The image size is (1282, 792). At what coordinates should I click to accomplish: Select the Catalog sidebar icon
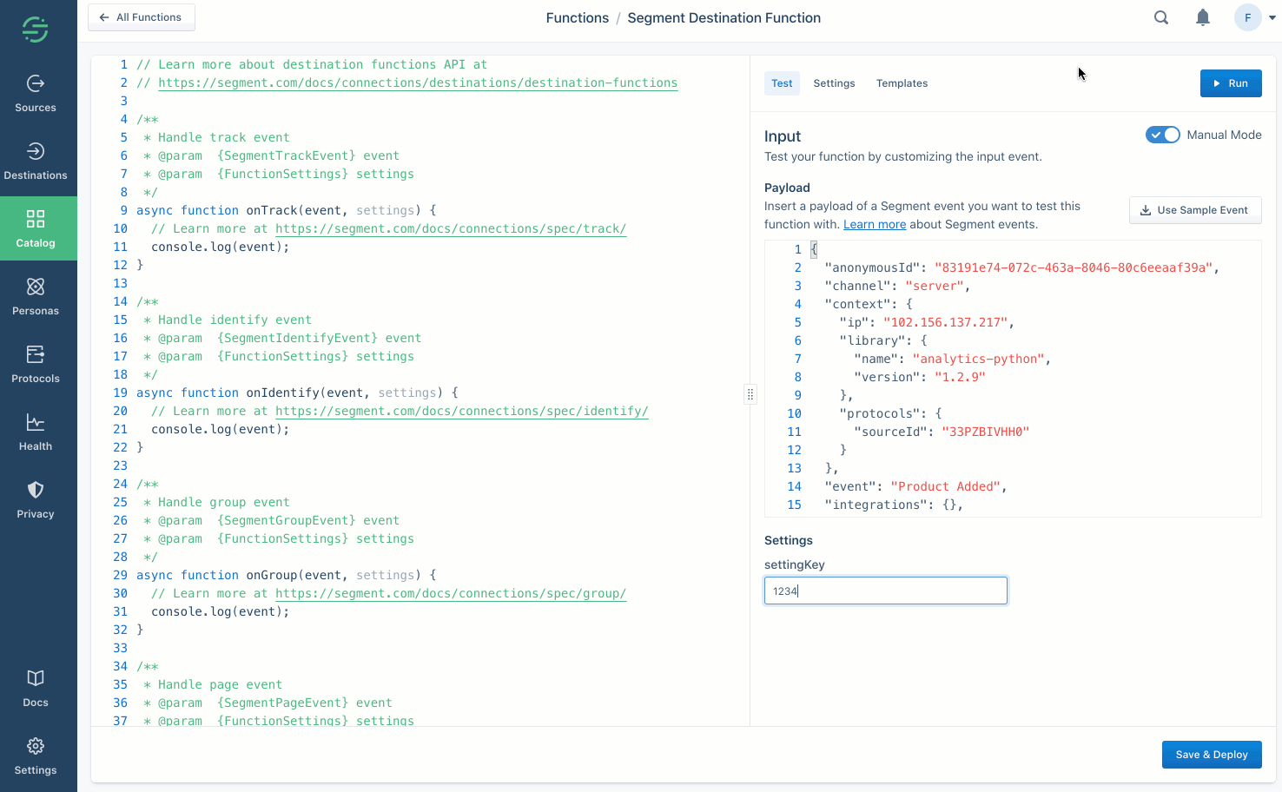tap(35, 228)
